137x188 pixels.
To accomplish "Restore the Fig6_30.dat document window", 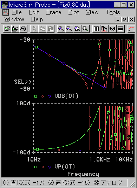I will point(124,19).
